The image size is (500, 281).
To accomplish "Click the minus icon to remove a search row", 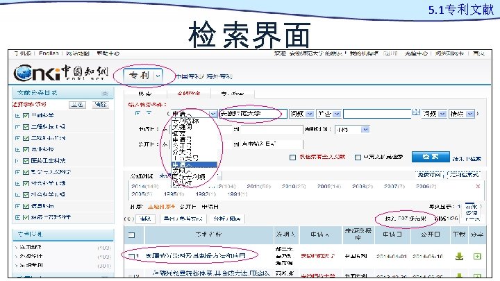I will [149, 113].
